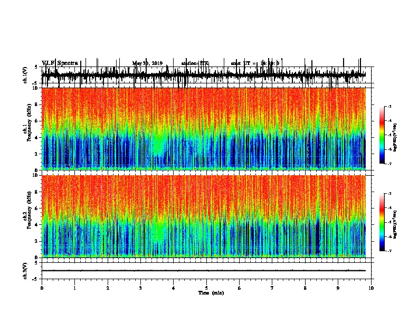The width and height of the screenshot is (418, 323).
Task: Select the "start UT" time label
Action: click(x=255, y=63)
